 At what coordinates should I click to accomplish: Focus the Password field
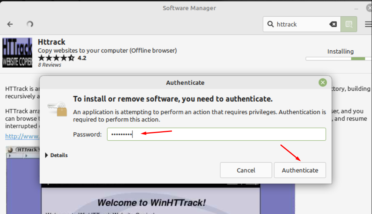[x=216, y=134]
